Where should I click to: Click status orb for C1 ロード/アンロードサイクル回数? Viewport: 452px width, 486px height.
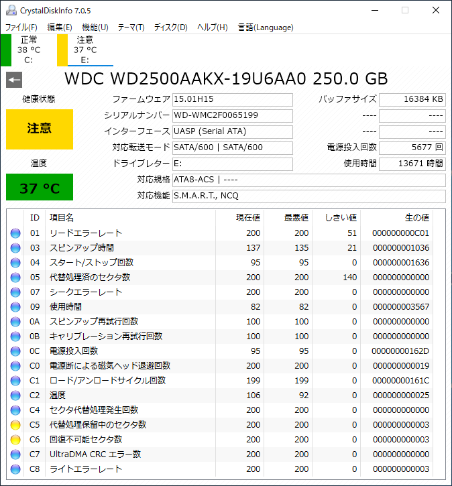(15, 381)
